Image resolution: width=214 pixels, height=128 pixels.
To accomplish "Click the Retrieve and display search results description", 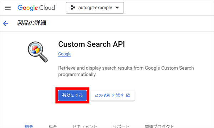I will point(126,71).
